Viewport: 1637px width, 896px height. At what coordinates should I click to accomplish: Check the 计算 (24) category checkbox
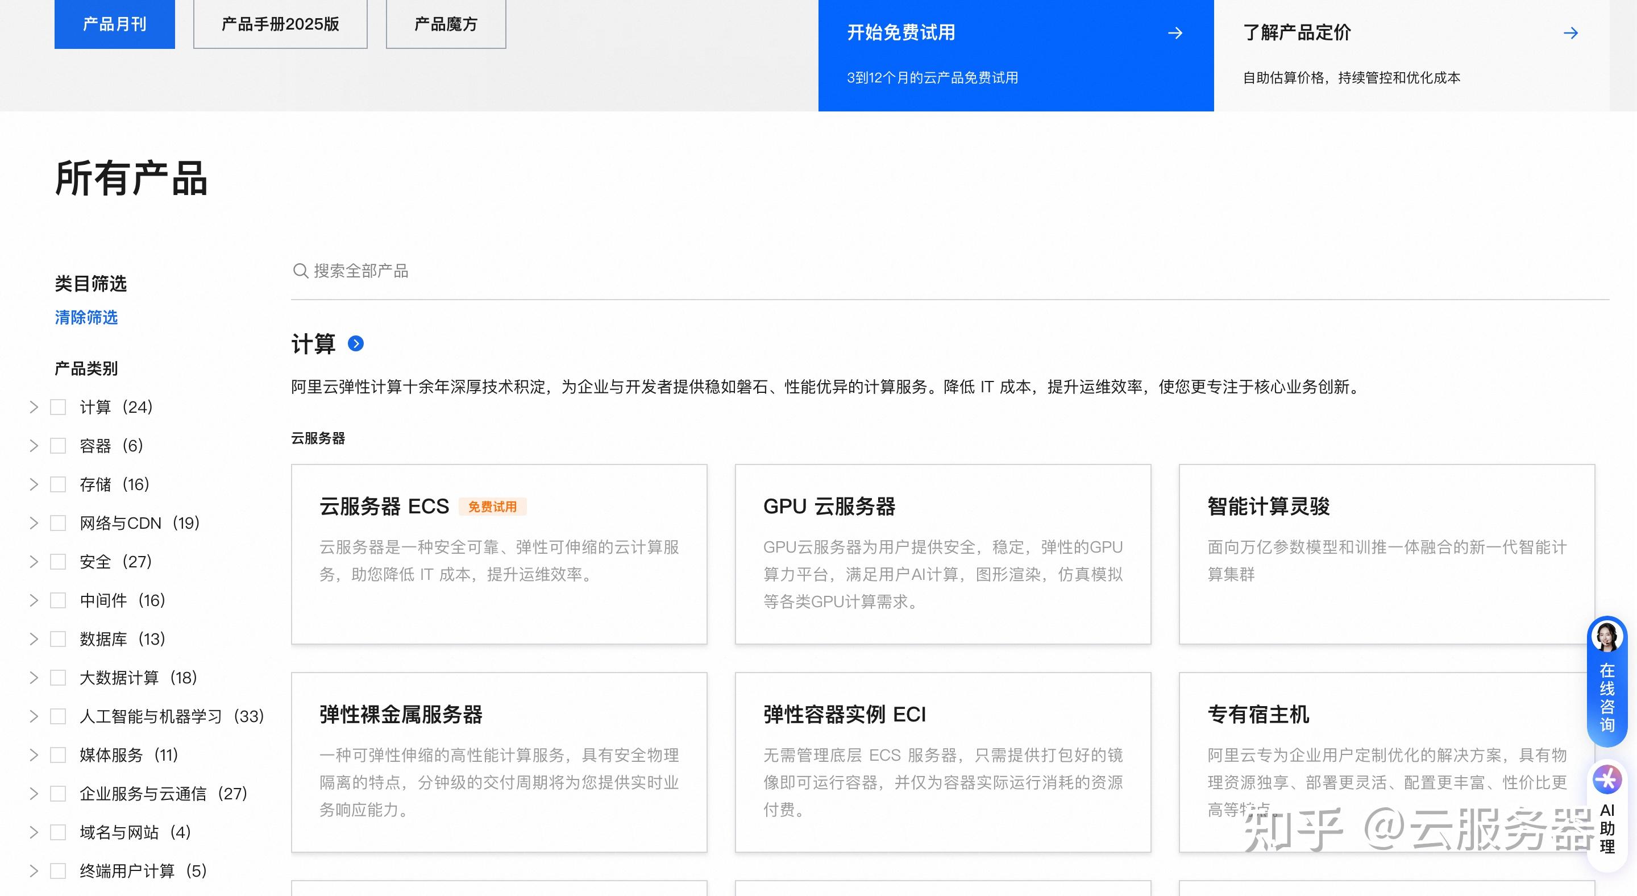[58, 407]
